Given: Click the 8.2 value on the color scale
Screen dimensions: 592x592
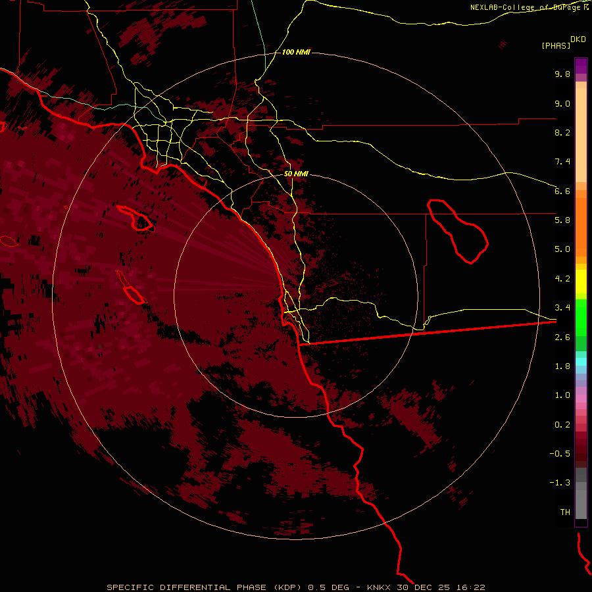Looking at the screenshot, I should point(562,132).
